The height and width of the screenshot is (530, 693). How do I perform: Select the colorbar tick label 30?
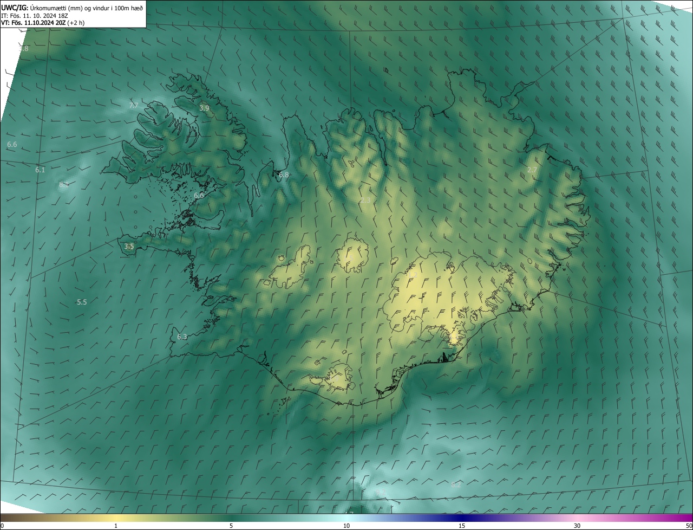point(577,526)
